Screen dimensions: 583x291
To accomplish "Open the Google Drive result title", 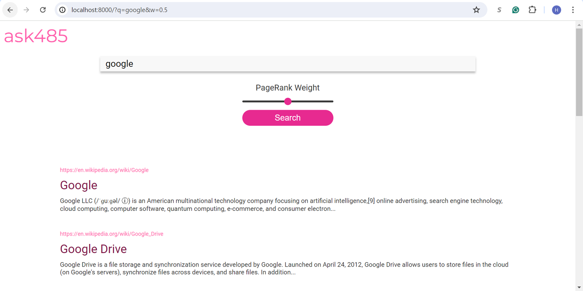I will tap(93, 249).
